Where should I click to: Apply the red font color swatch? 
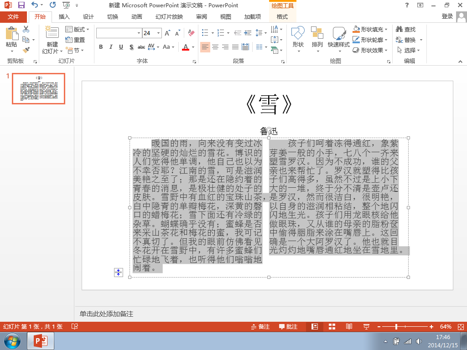click(186, 47)
